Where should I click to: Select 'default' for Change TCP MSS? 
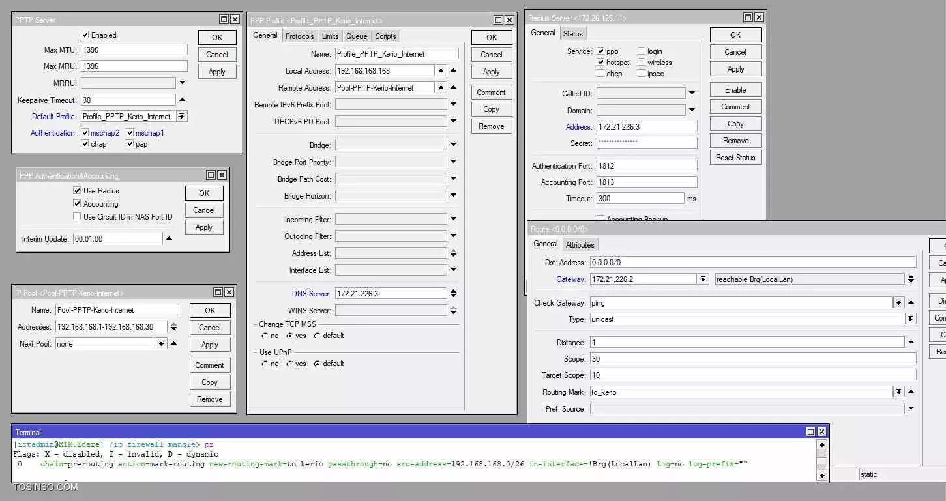pyautogui.click(x=317, y=336)
